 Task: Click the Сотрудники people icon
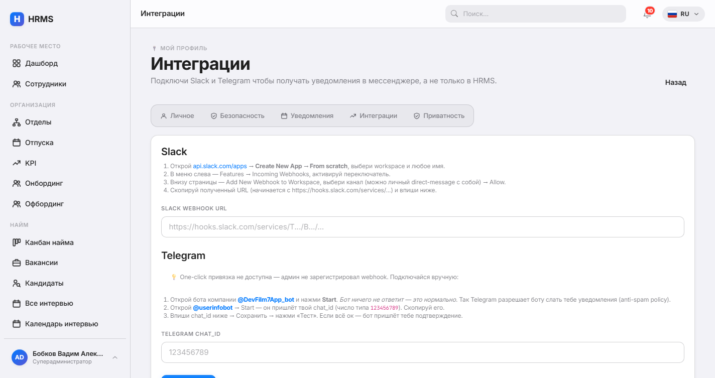pyautogui.click(x=17, y=84)
